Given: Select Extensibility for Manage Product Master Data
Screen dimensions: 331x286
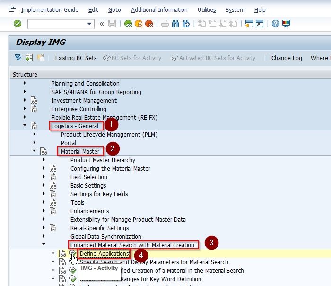Looking at the screenshot, I should click(128, 219).
